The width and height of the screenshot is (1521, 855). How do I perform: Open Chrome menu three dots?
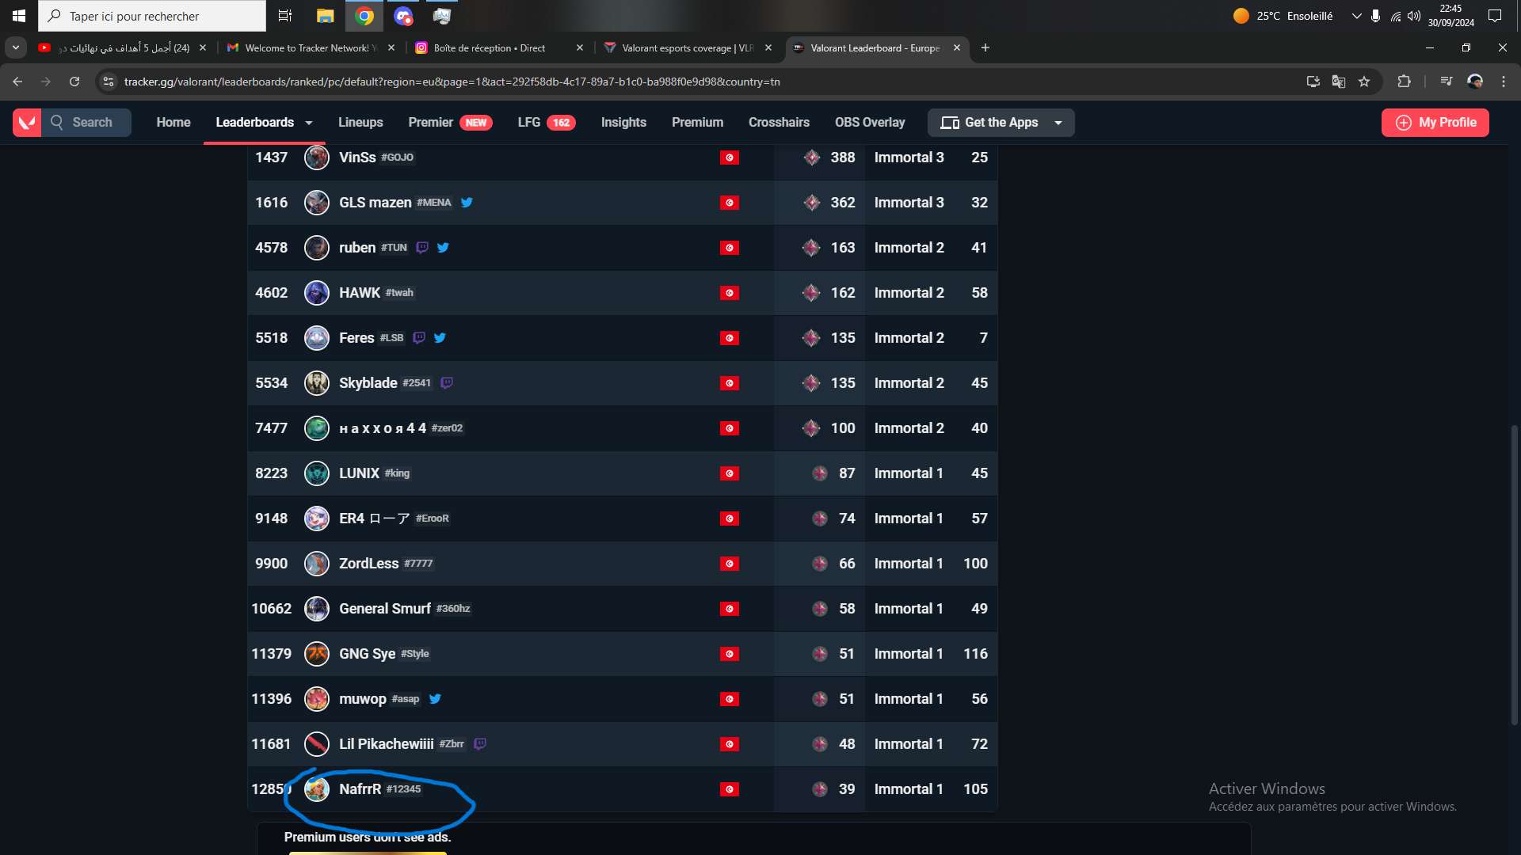1504,82
